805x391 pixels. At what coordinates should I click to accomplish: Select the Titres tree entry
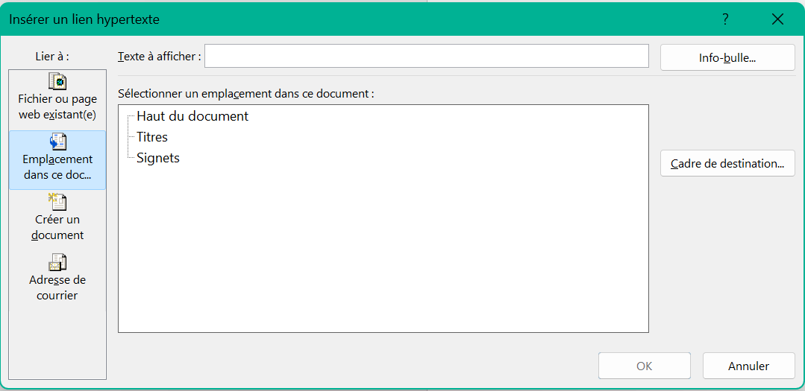(152, 137)
